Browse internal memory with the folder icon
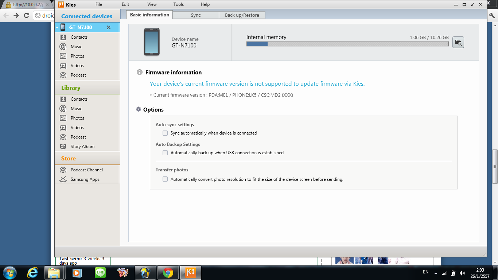The image size is (498, 280). (x=458, y=43)
